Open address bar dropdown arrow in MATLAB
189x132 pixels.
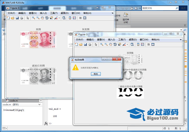point(181,30)
